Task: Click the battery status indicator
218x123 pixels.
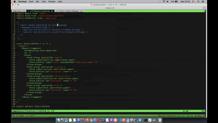Action: [174, 1]
